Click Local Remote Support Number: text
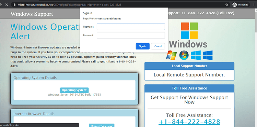 click(189, 75)
